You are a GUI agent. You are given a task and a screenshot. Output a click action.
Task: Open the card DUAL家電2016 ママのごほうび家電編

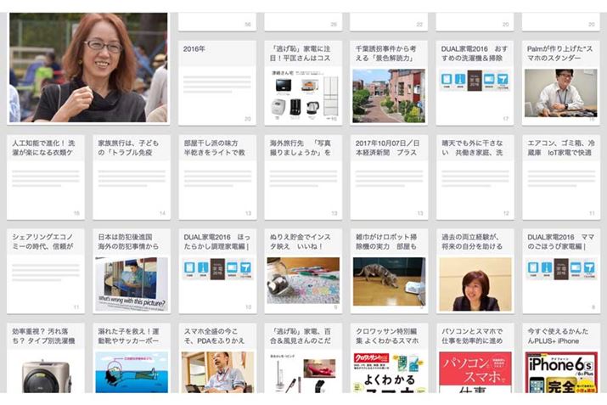(561, 272)
